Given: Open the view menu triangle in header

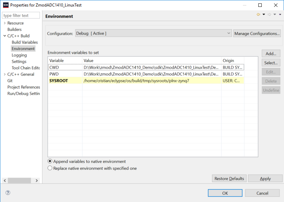Looking at the screenshot, I should pyautogui.click(x=280, y=14).
